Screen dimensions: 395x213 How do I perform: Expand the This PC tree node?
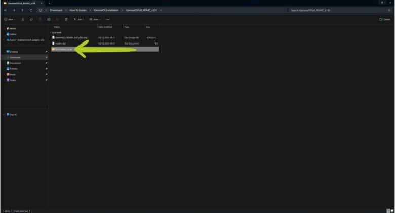click(4, 115)
